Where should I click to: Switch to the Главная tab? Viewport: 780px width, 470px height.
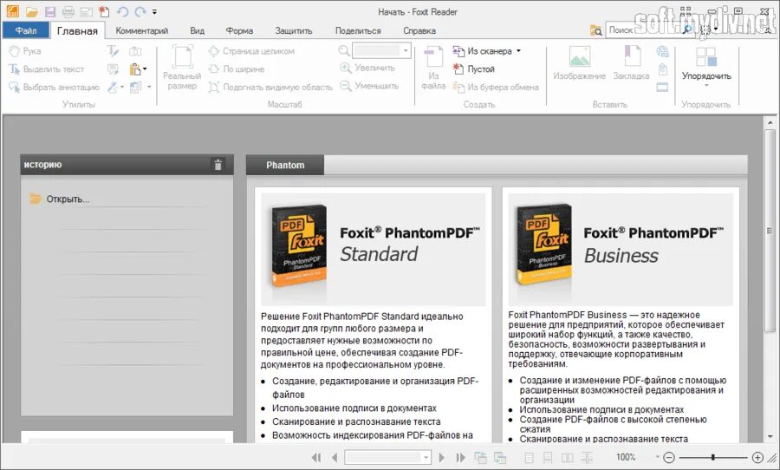coord(77,31)
